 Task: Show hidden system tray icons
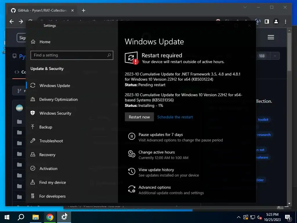coord(239,217)
